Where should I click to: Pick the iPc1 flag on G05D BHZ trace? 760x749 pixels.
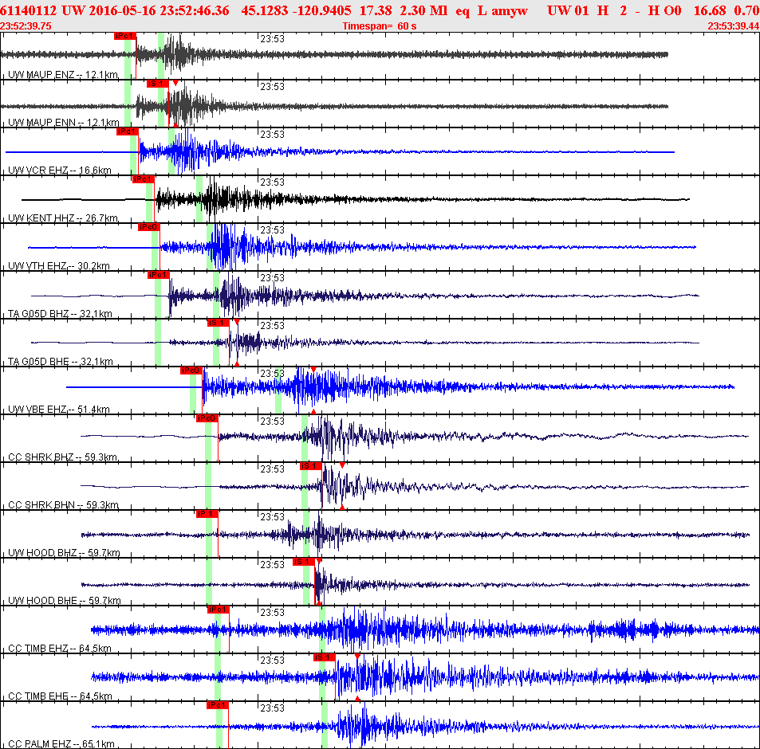pos(159,275)
